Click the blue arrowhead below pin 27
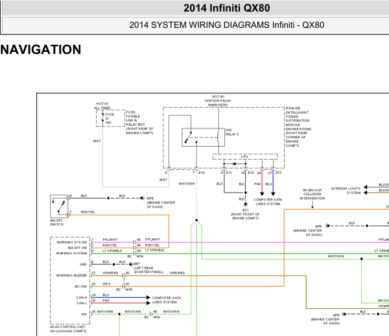The image size is (389, 336). 273,194
